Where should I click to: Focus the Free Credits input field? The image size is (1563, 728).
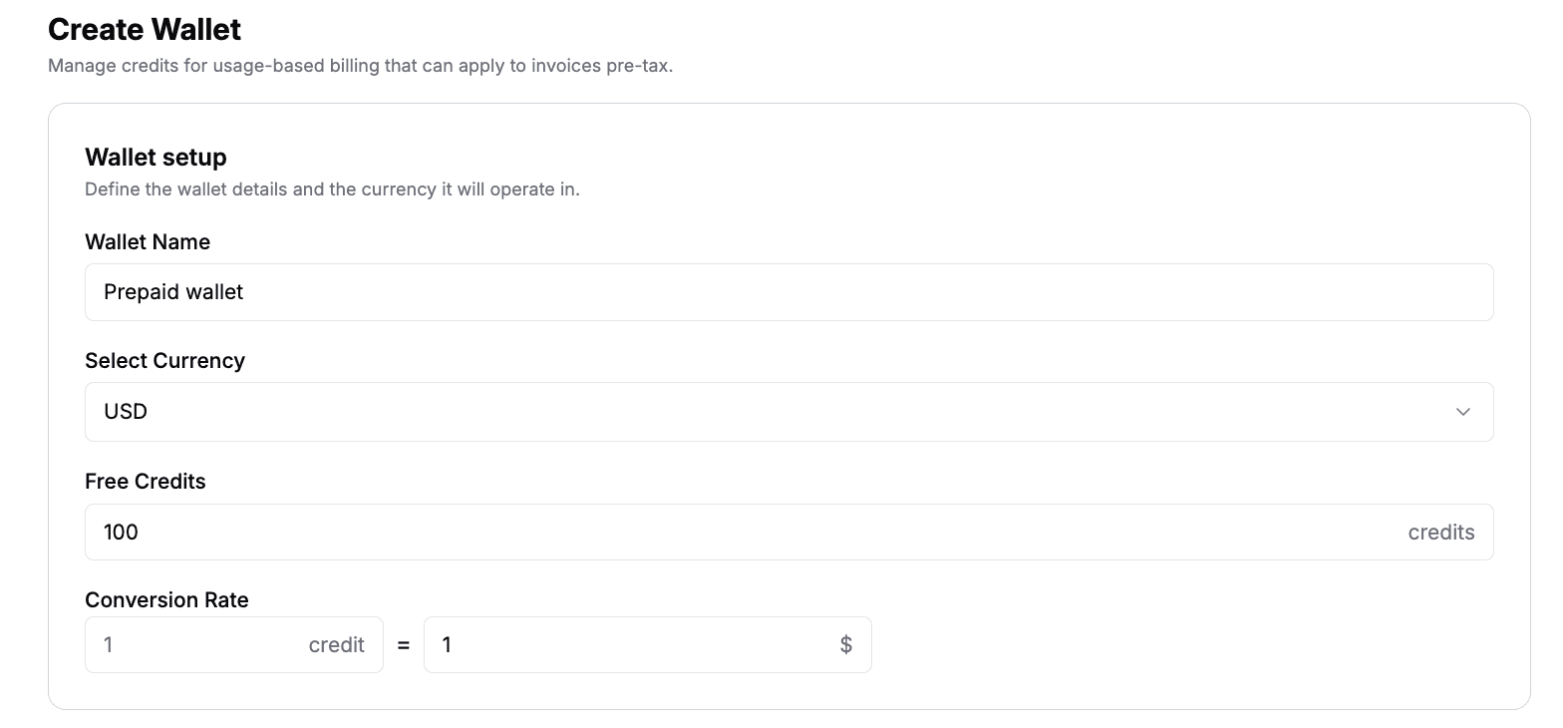coord(788,532)
